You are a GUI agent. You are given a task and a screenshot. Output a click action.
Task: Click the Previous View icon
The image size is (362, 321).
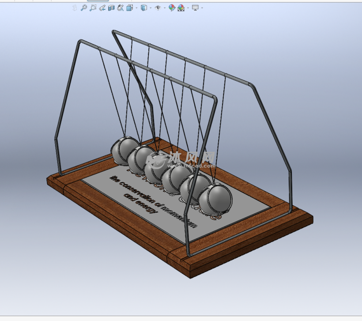102,8
